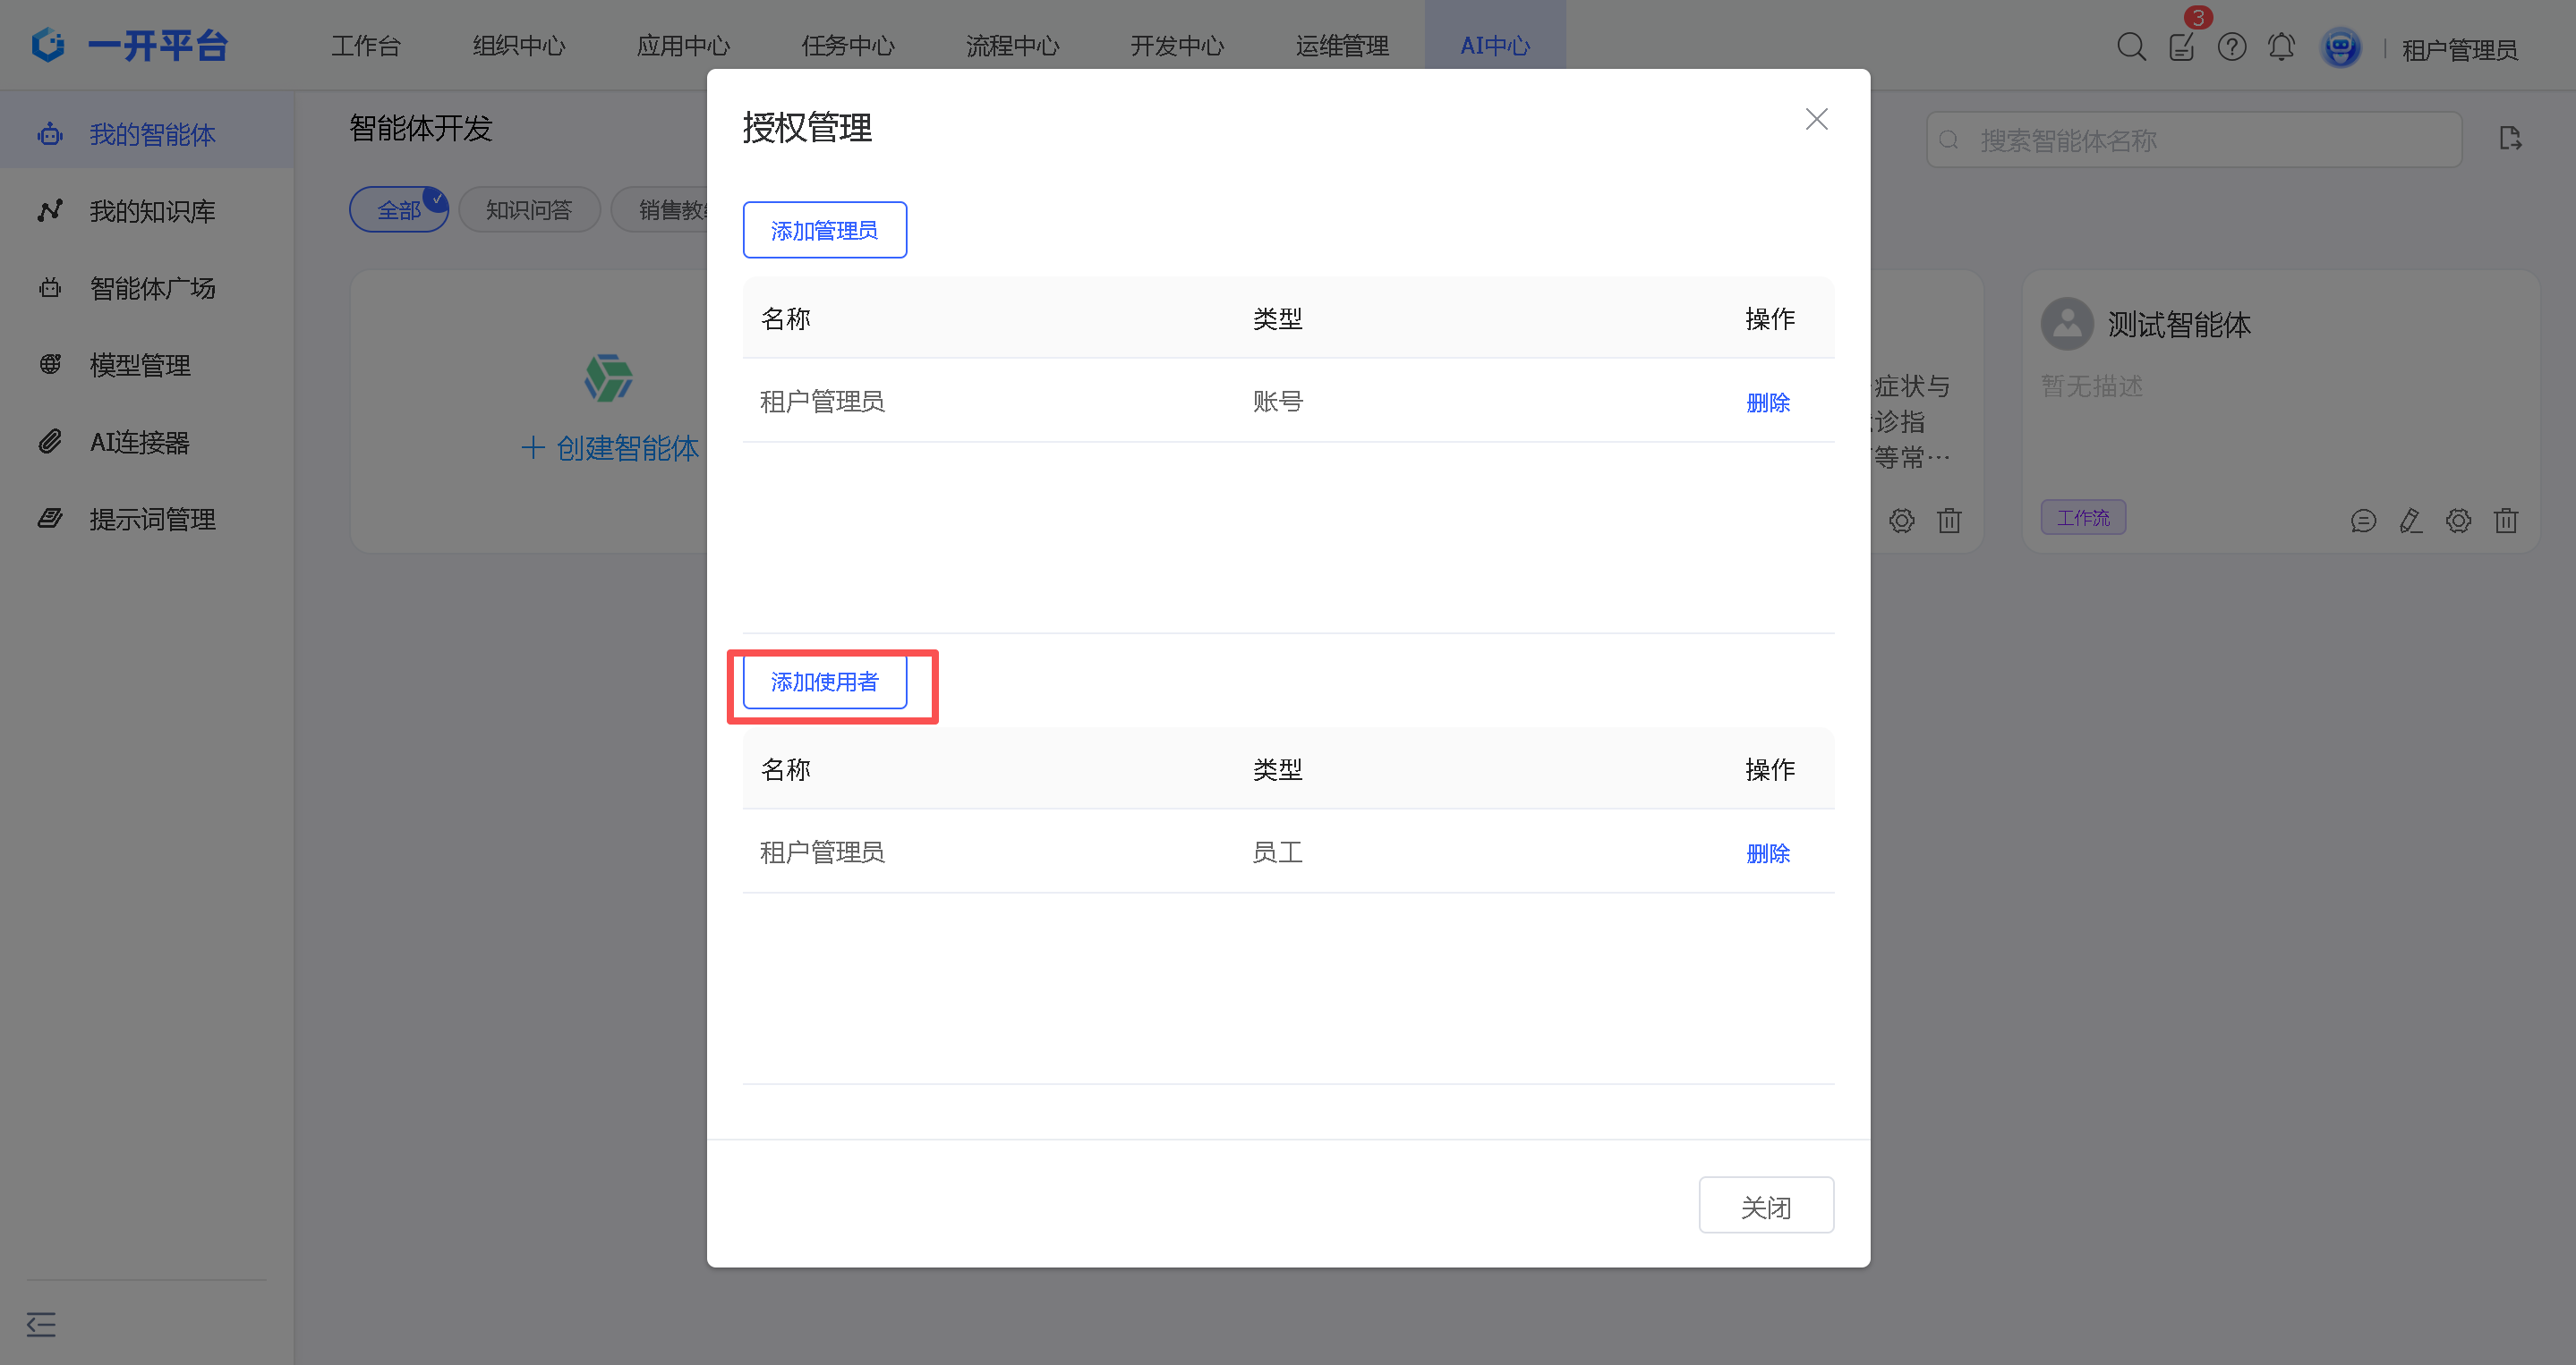Switch to the AI中心 top tab
The height and width of the screenshot is (1365, 2576).
[1495, 45]
